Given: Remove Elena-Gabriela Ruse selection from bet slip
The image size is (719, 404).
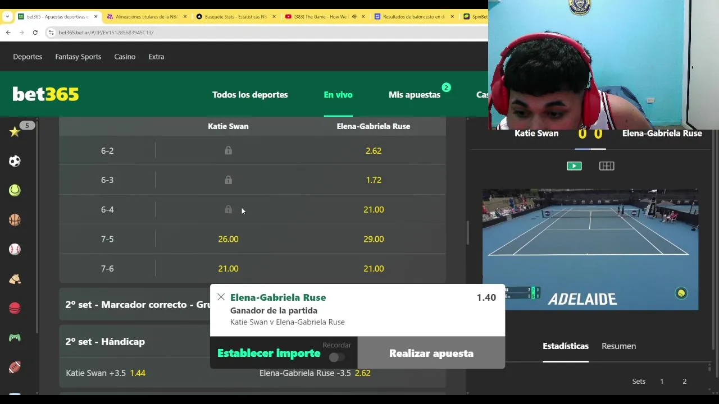Looking at the screenshot, I should tap(221, 297).
